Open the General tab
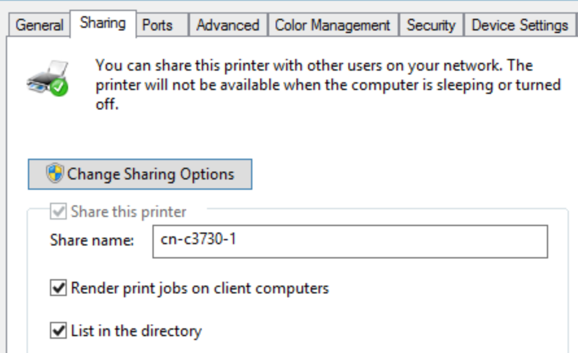The height and width of the screenshot is (353, 578). (x=39, y=25)
